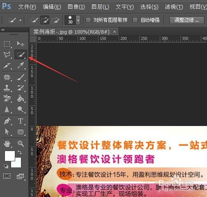The height and width of the screenshot is (197, 207).
Task: Click the background color swatch
Action: [18, 164]
